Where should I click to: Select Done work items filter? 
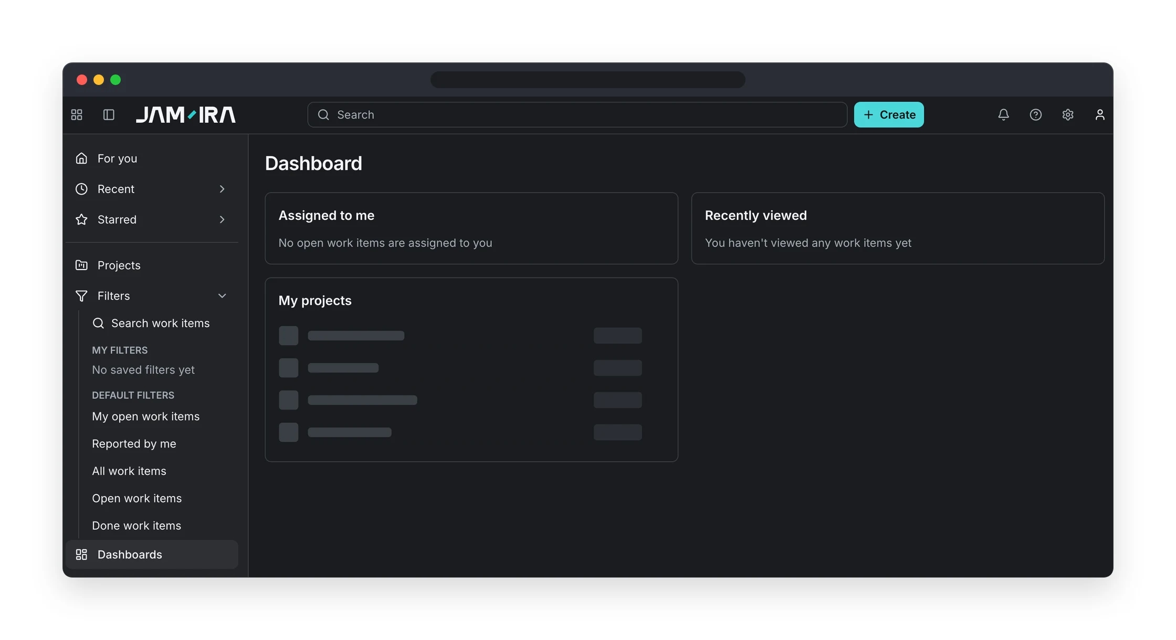pyautogui.click(x=136, y=526)
